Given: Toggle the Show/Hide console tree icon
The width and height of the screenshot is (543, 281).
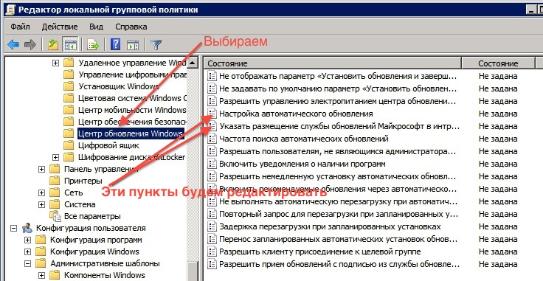Looking at the screenshot, I should [70, 44].
